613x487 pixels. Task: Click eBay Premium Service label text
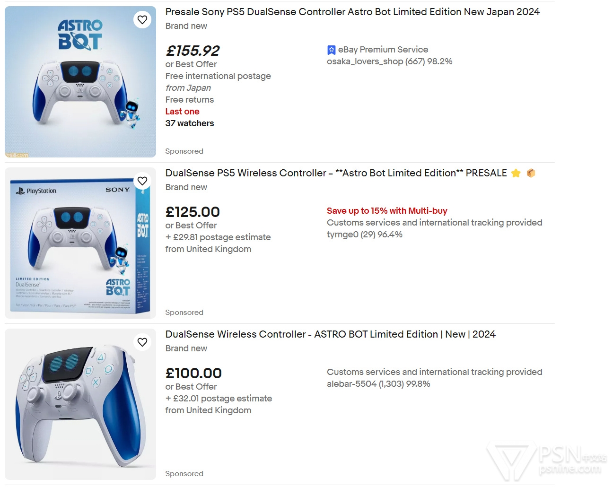(x=383, y=50)
